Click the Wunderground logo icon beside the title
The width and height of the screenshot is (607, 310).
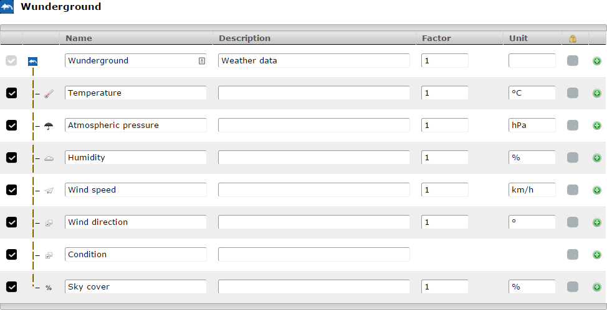[7, 7]
